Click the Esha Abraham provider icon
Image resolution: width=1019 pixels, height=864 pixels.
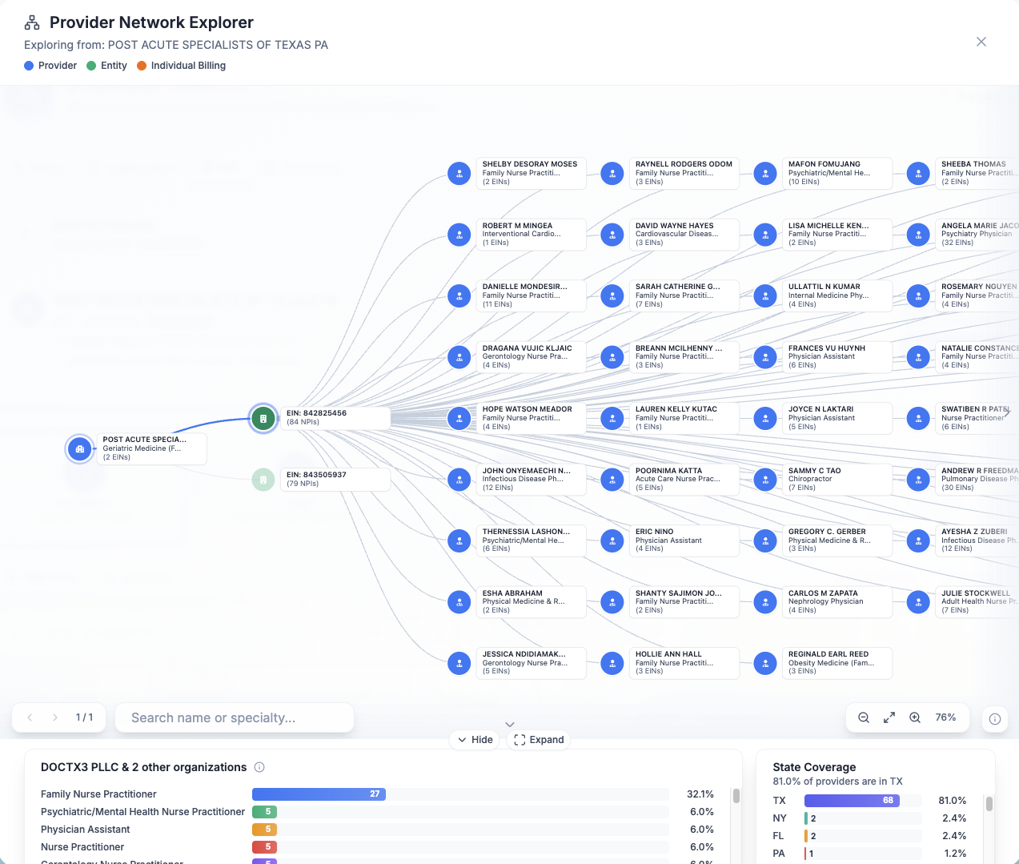pyautogui.click(x=459, y=602)
